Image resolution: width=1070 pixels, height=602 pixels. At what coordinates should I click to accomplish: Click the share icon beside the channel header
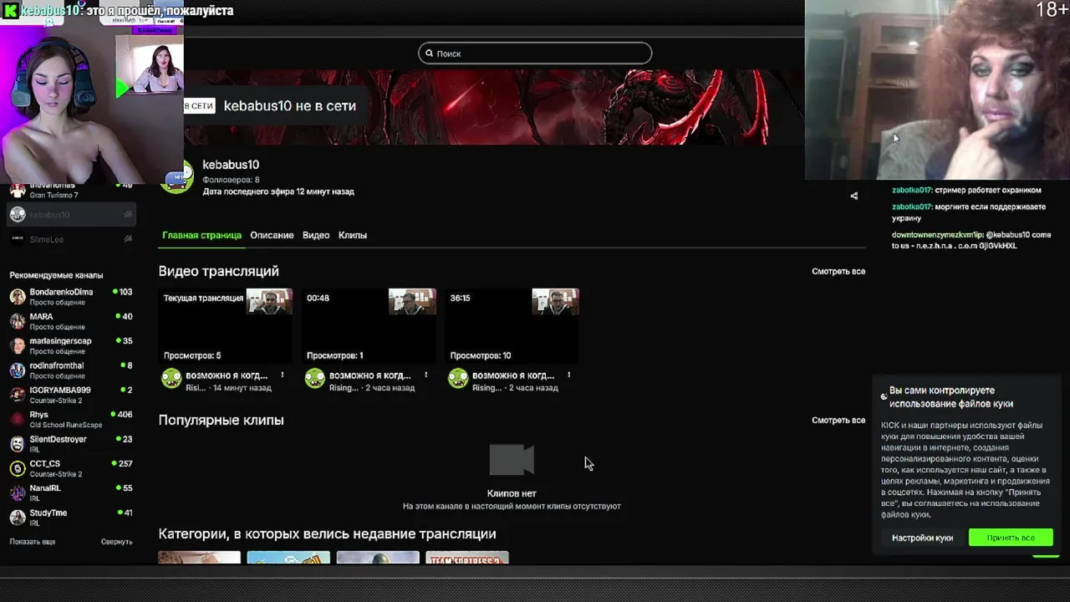pyautogui.click(x=853, y=196)
